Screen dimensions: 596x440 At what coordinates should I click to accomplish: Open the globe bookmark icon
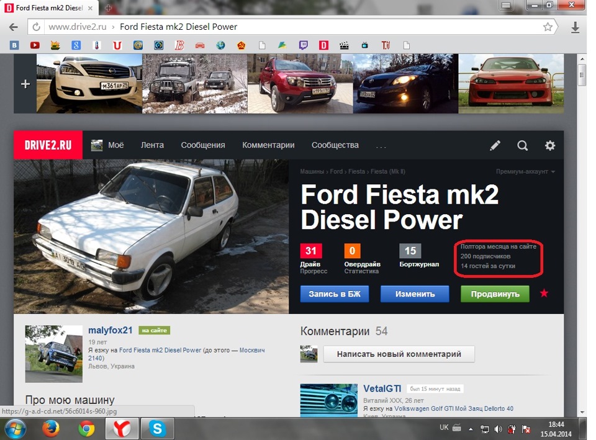[220, 45]
